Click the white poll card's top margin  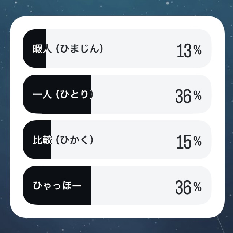(117, 22)
